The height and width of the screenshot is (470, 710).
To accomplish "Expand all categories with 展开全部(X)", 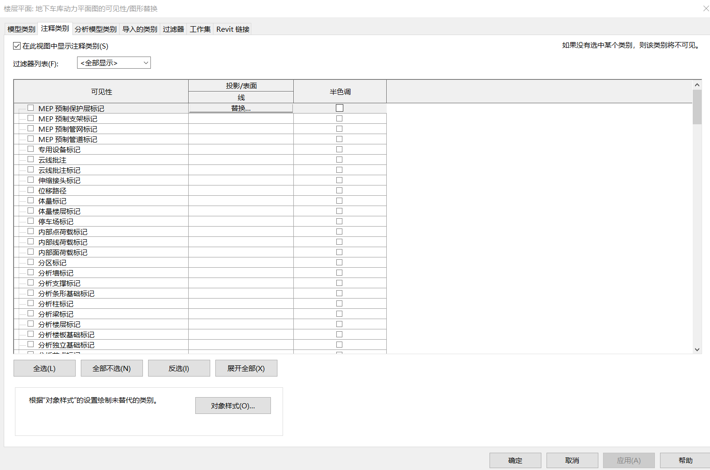I will point(246,368).
